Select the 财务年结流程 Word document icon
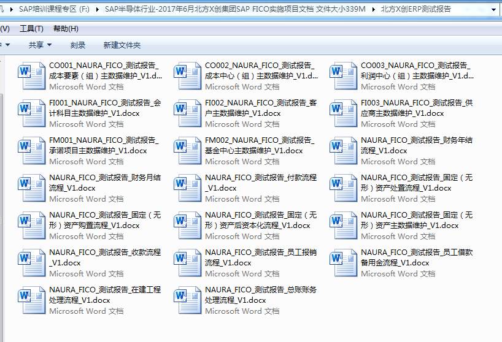This screenshot has height=342, width=502. [343, 151]
